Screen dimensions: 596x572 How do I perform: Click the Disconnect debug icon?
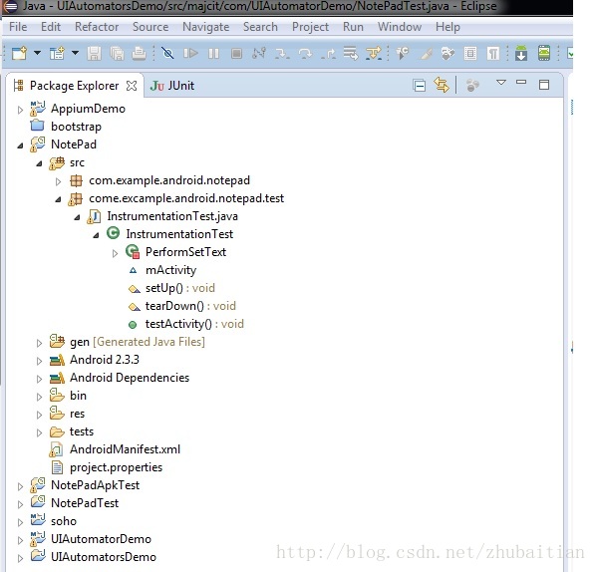(x=259, y=53)
